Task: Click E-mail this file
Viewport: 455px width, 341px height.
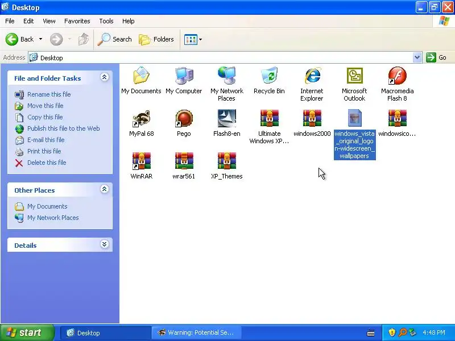Action: [x=39, y=140]
